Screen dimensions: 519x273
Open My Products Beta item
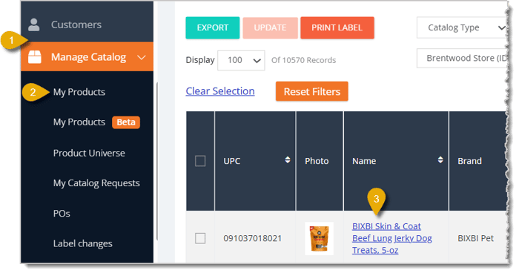tap(96, 122)
